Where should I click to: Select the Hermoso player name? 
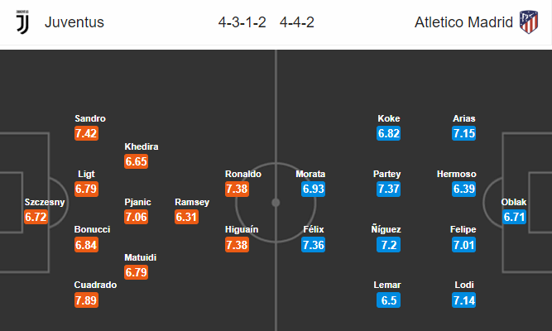456,174
